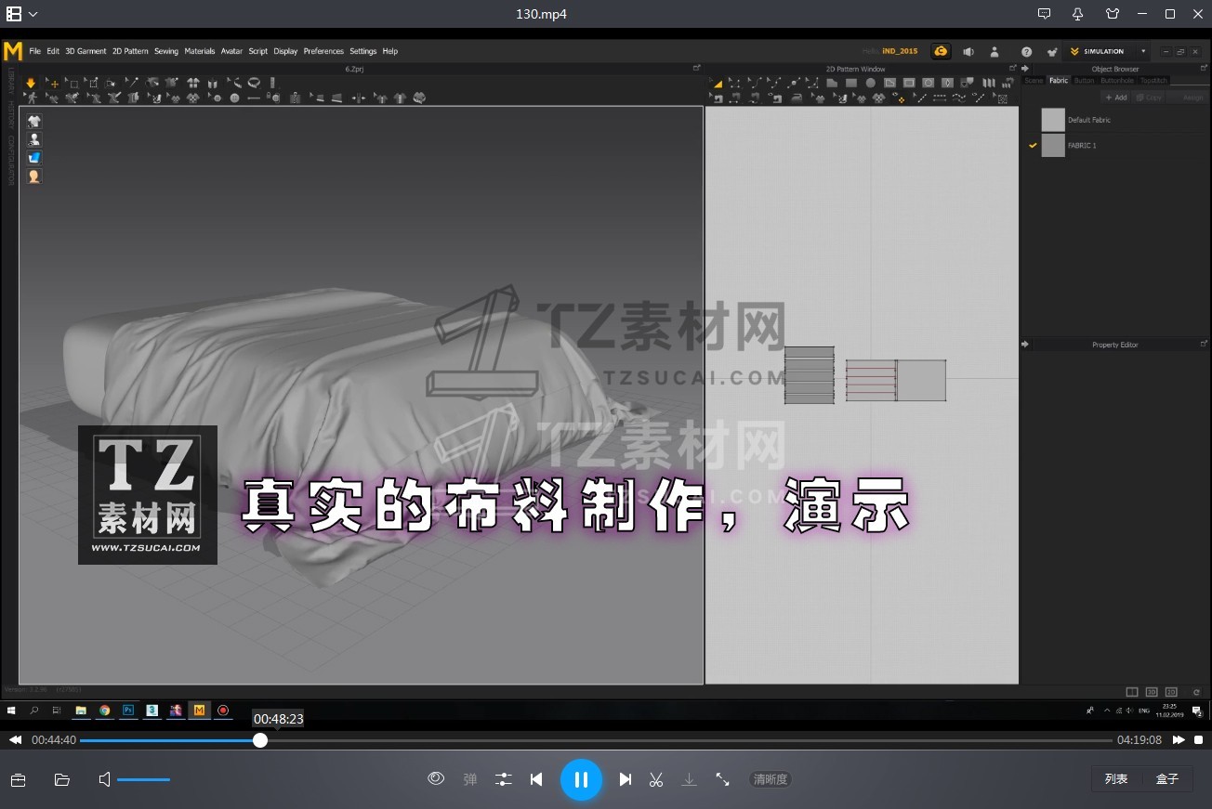Open the 盒子 box panel
Viewport: 1212px width, 809px height.
tap(1167, 778)
